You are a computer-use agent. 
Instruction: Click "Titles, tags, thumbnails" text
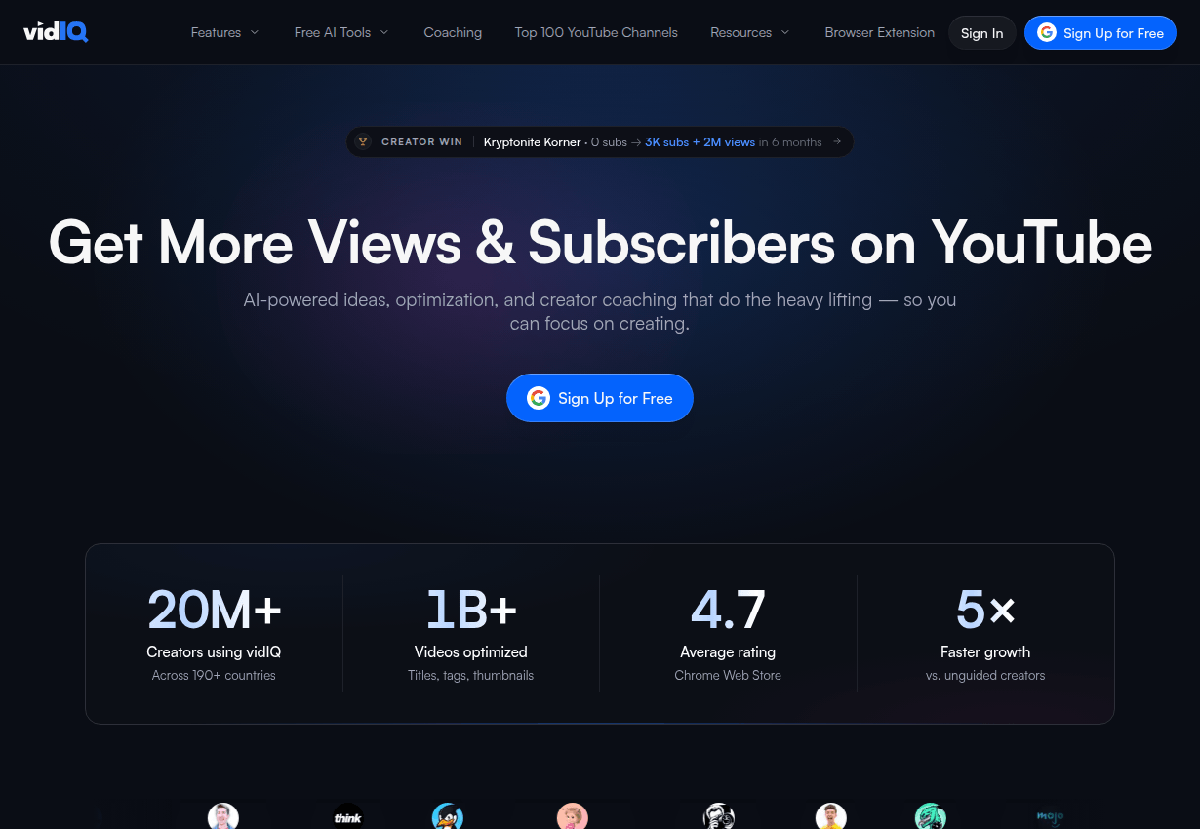(x=471, y=675)
